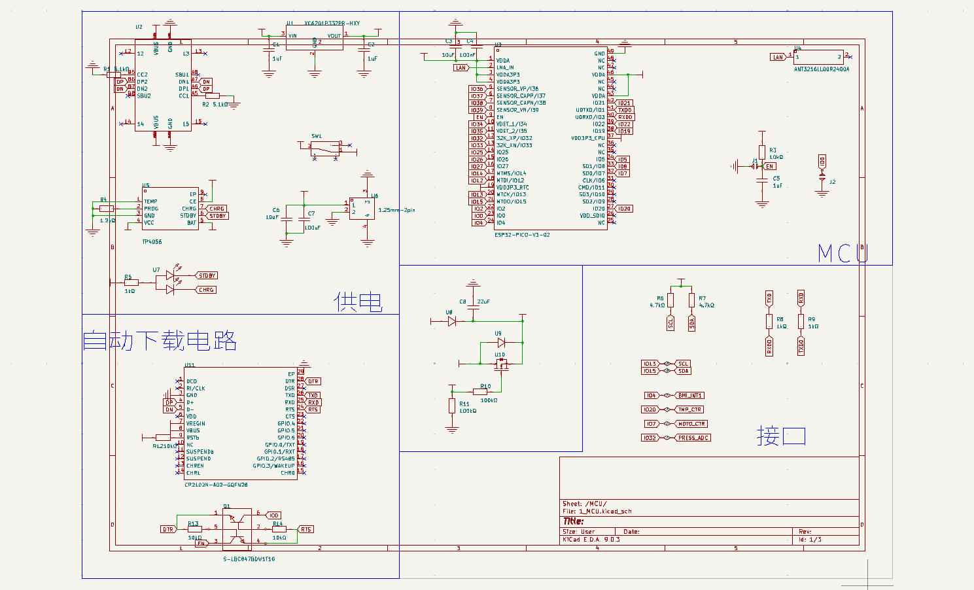Select the C8 22uF capacitor symbol

click(x=472, y=302)
